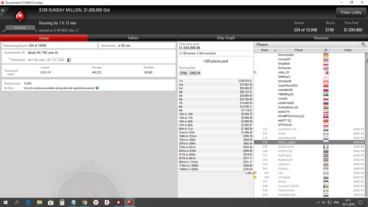
Task: Click the next break in 42 min
Action: pyautogui.click(x=124, y=46)
